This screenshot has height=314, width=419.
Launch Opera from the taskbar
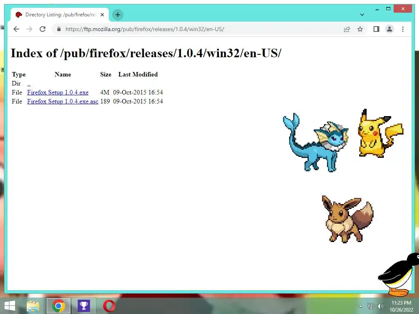(x=109, y=306)
